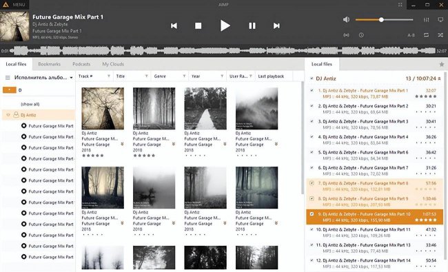
Task: Click the now-playing album art thumbnail
Action: [14, 26]
